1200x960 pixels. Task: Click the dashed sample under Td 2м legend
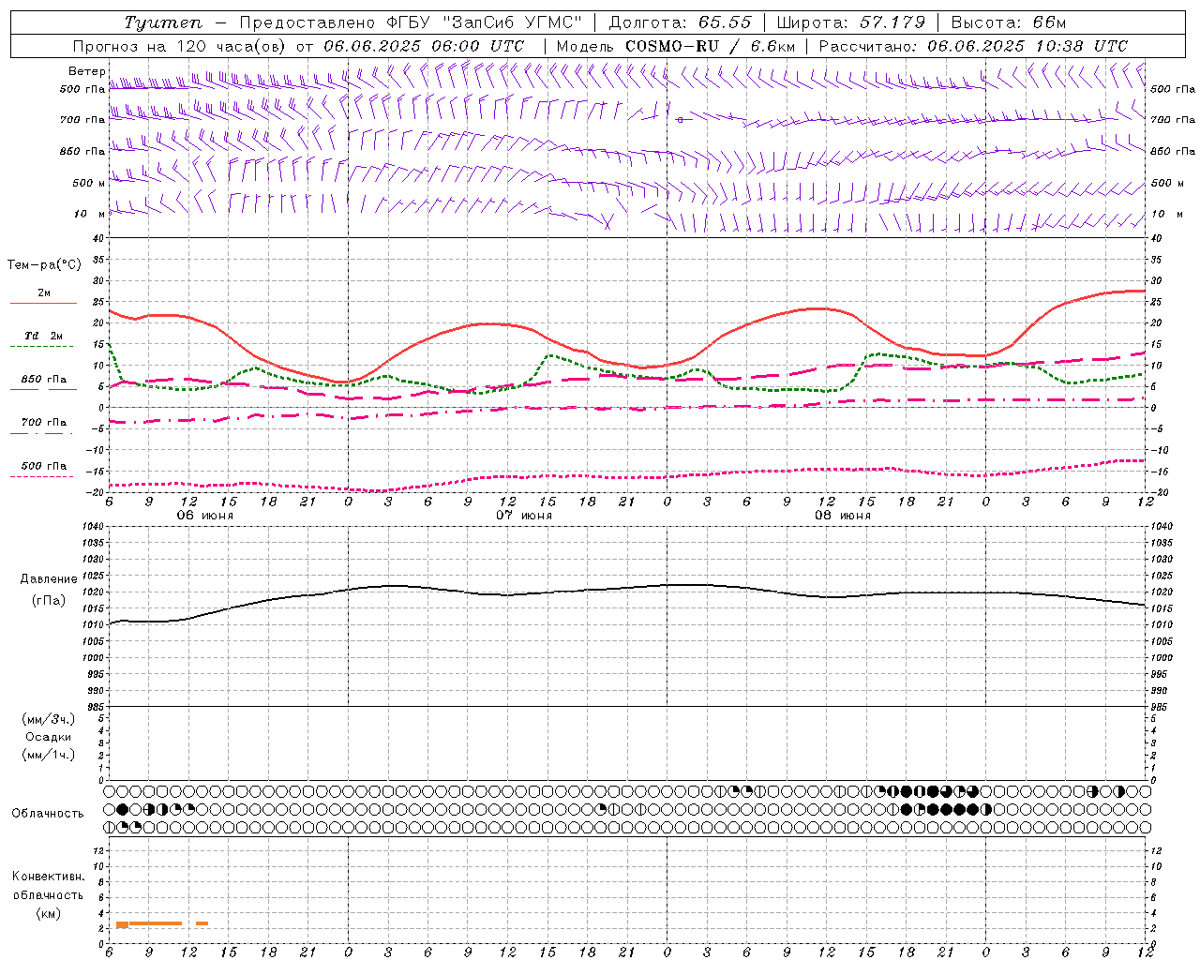41,347
